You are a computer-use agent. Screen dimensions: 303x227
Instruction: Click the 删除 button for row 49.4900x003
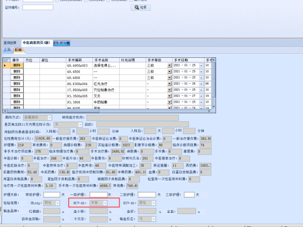pyautogui.click(x=17, y=65)
